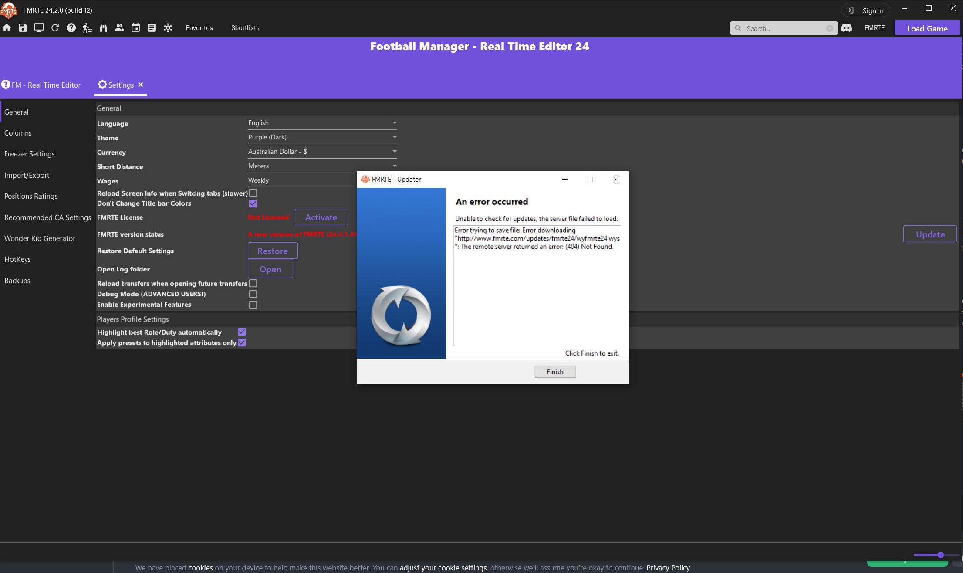
Task: Click the sign-in arrow icon
Action: tap(850, 10)
